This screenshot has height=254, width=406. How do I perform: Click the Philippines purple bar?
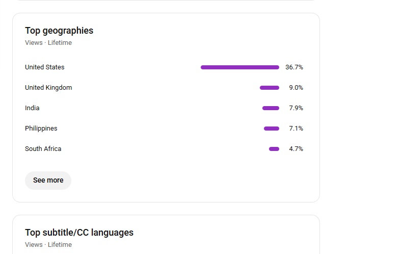coord(271,129)
